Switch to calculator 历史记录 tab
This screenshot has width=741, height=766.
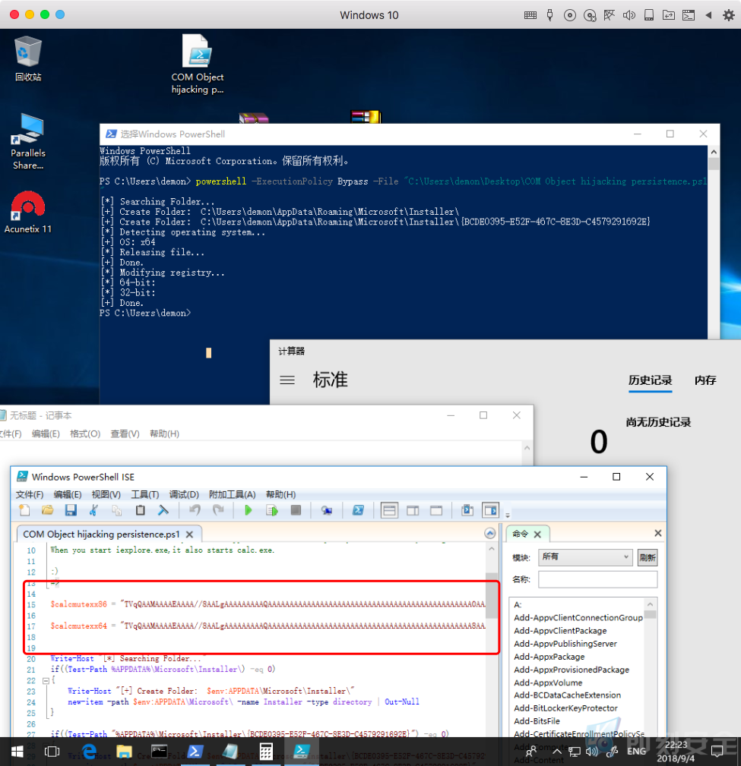coord(650,380)
